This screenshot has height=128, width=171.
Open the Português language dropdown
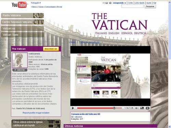point(36,3)
